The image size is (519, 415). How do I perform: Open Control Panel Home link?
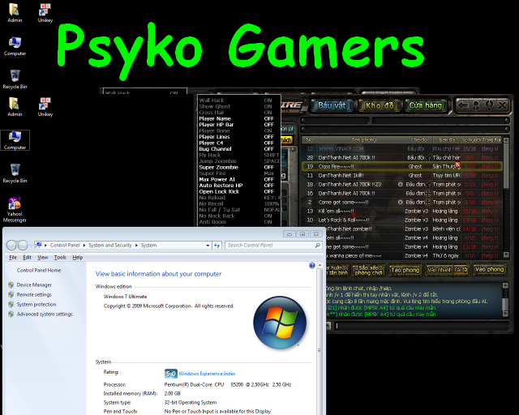[39, 271]
